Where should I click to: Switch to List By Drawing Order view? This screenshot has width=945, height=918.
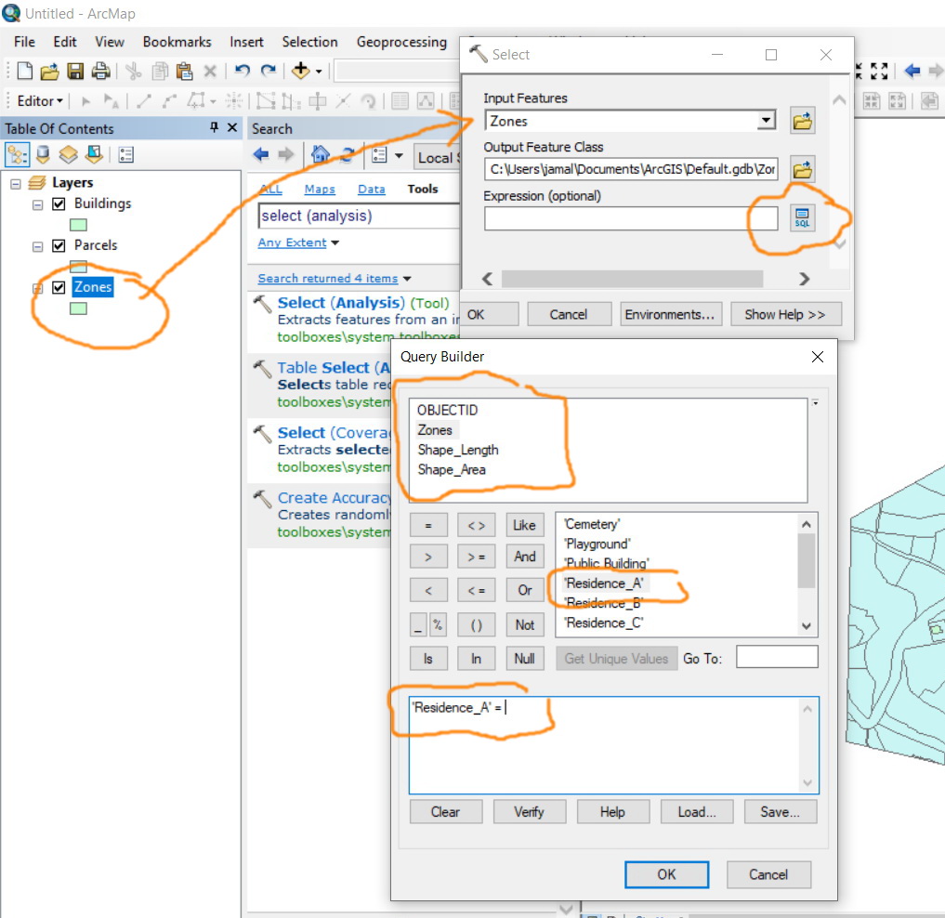pyautogui.click(x=17, y=155)
